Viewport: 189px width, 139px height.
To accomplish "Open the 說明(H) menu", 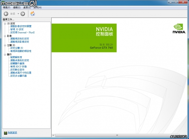I will (38, 7).
